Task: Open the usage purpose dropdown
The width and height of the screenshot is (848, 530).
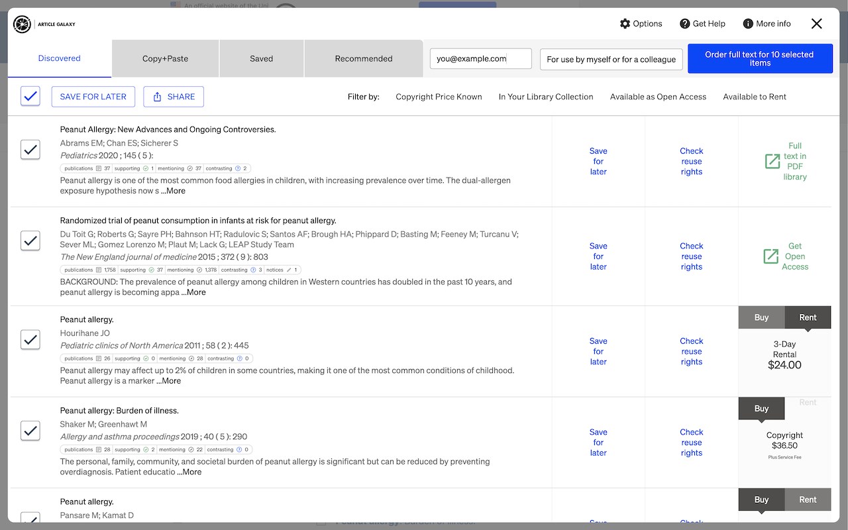Action: pos(611,59)
